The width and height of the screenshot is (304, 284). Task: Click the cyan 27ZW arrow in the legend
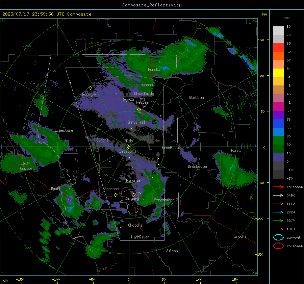tap(278, 212)
